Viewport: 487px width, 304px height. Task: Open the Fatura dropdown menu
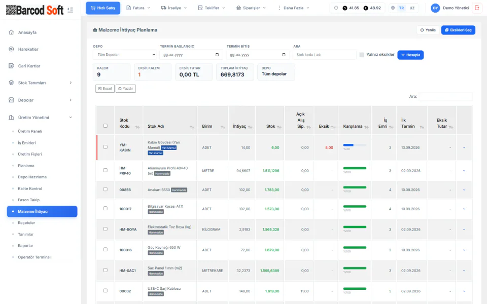(138, 8)
